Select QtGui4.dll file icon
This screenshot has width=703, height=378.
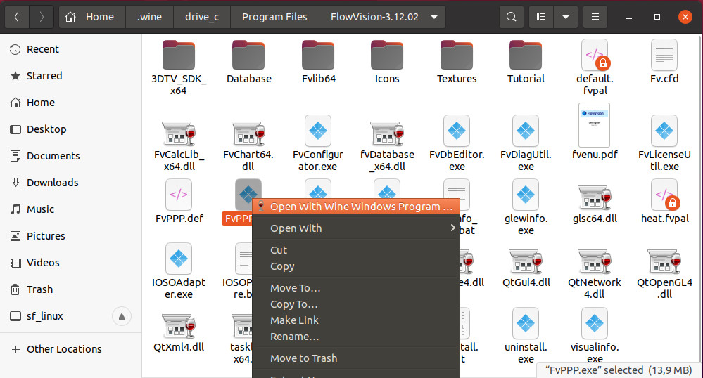(526, 261)
